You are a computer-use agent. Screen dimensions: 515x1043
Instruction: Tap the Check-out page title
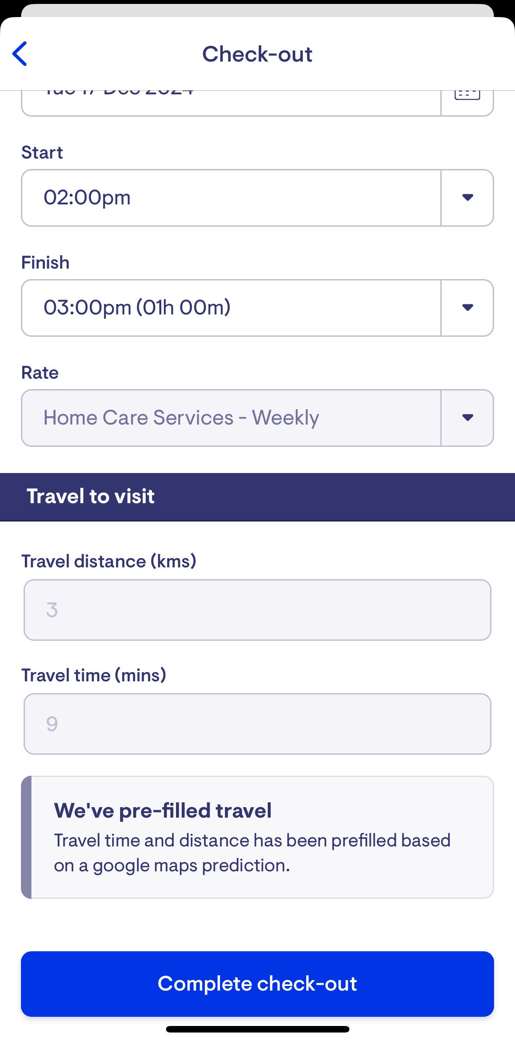point(257,54)
